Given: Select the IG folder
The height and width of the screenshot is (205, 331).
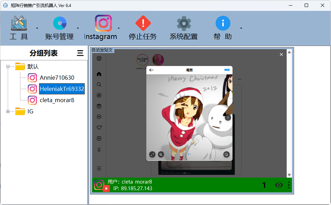Looking at the screenshot, I should point(20,112).
